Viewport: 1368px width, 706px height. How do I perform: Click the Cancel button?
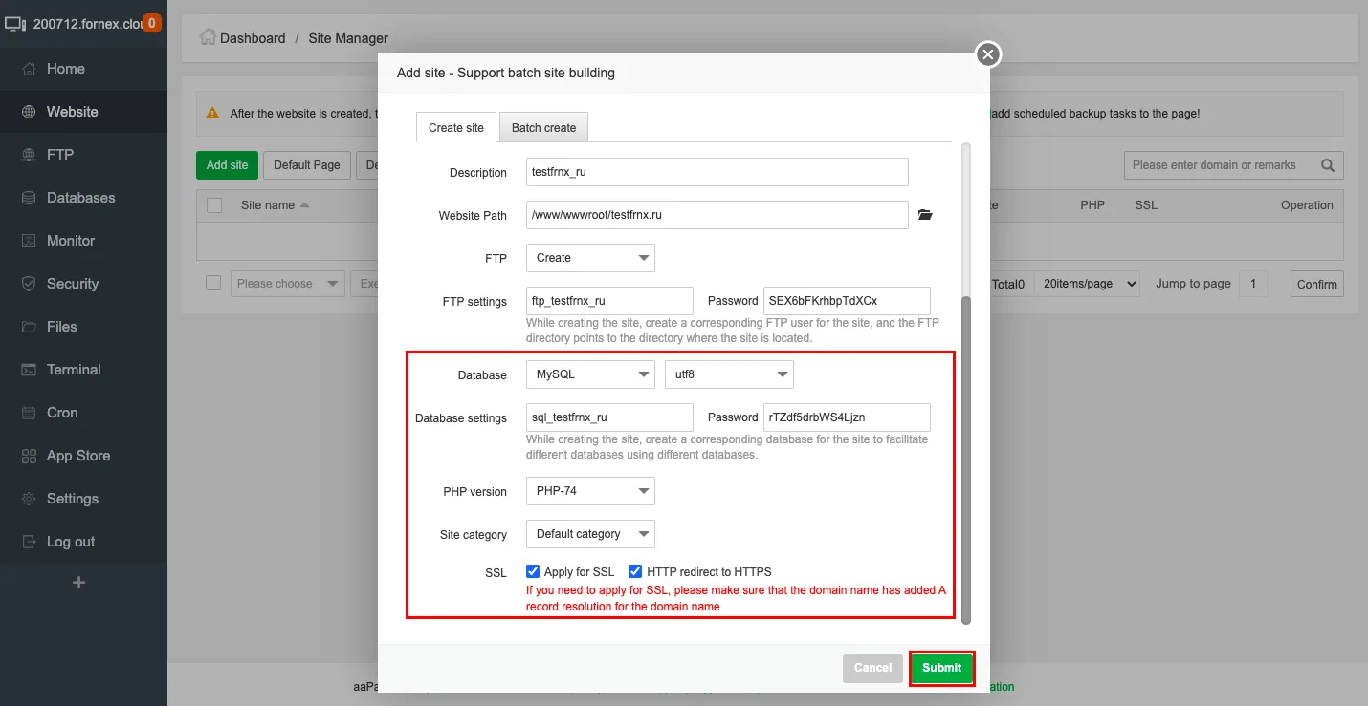pos(872,668)
